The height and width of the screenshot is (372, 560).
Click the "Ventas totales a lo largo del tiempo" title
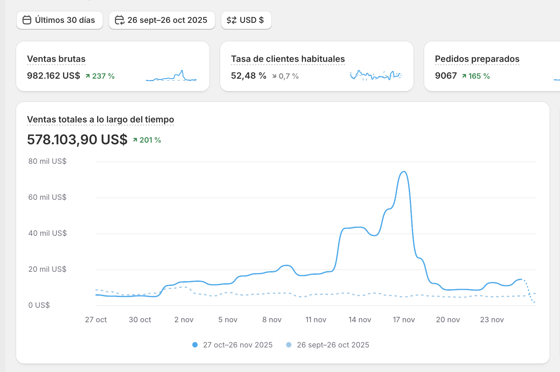coord(101,119)
